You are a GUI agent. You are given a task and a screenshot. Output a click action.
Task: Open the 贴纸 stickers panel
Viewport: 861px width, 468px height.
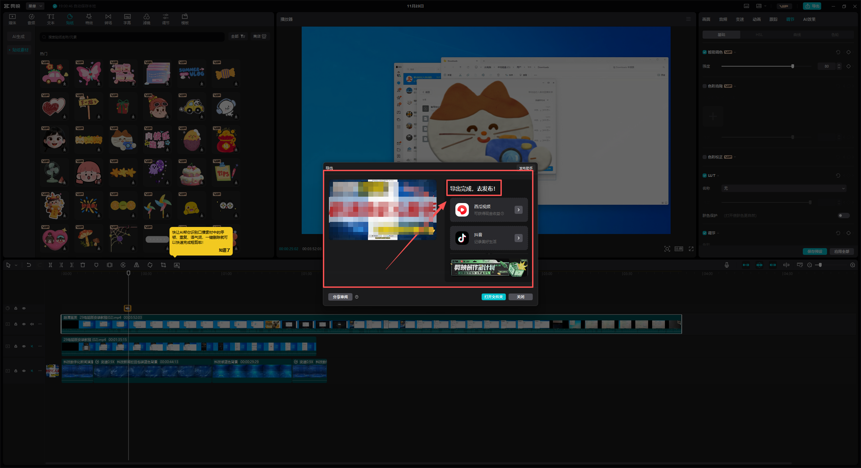(x=70, y=19)
